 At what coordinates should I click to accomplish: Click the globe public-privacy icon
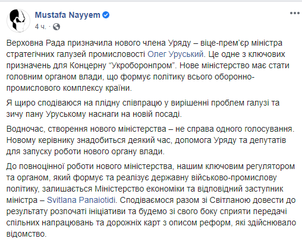pyautogui.click(x=56, y=27)
